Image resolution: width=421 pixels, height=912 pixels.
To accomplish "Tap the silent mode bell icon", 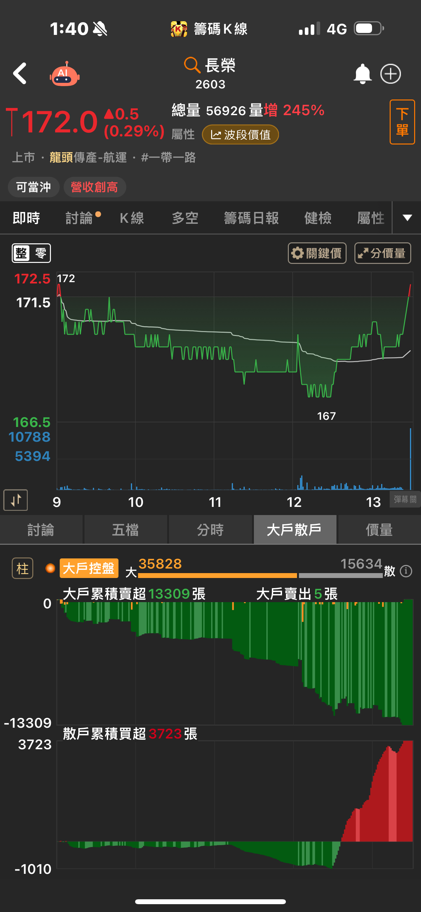I will 100,29.
